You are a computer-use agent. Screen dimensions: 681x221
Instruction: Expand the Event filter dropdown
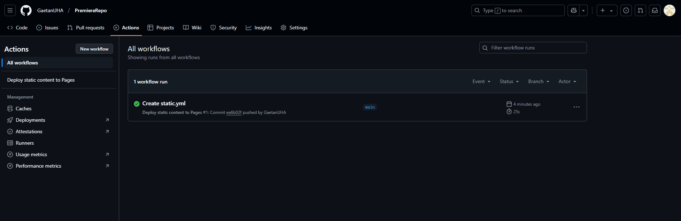481,82
